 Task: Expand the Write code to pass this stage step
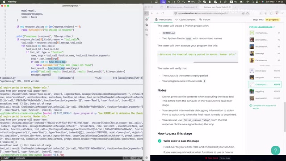tap(181, 141)
